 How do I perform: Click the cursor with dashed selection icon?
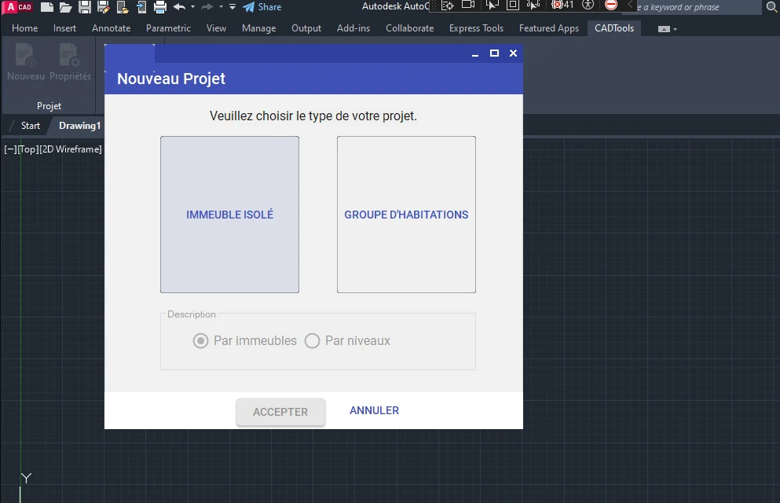533,5
